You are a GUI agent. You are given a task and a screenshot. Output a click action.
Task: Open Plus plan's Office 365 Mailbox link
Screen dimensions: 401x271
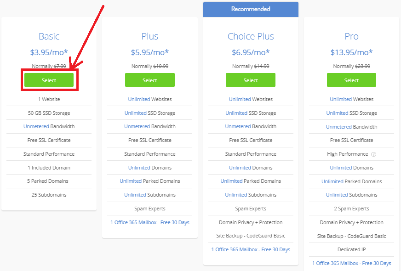(x=149, y=222)
